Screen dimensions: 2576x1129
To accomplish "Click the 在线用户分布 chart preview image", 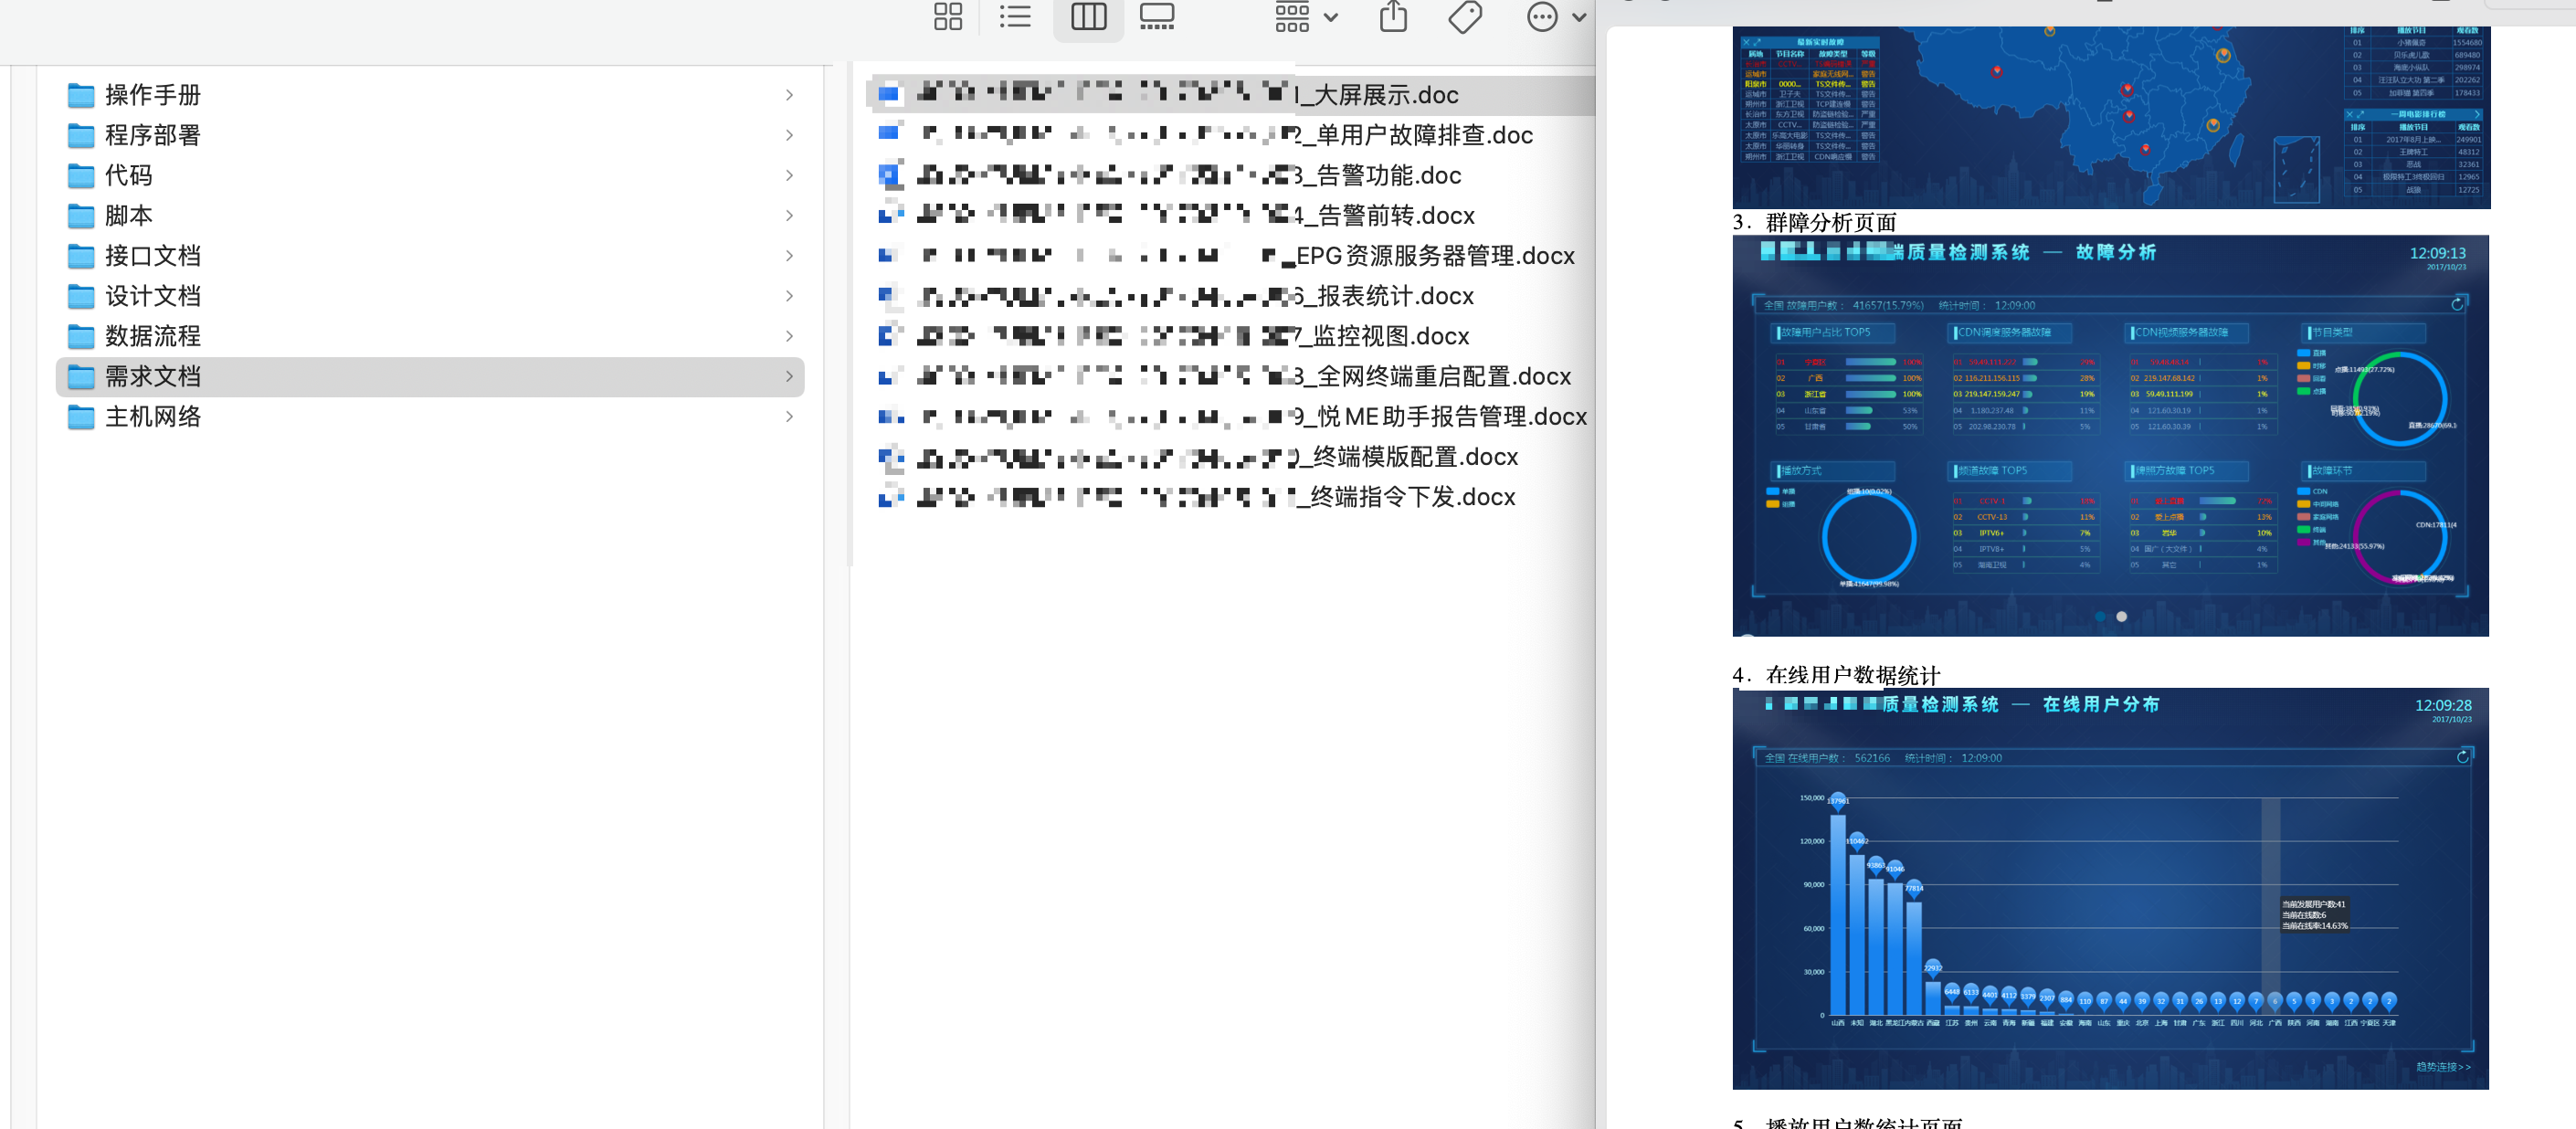I will [2110, 889].
